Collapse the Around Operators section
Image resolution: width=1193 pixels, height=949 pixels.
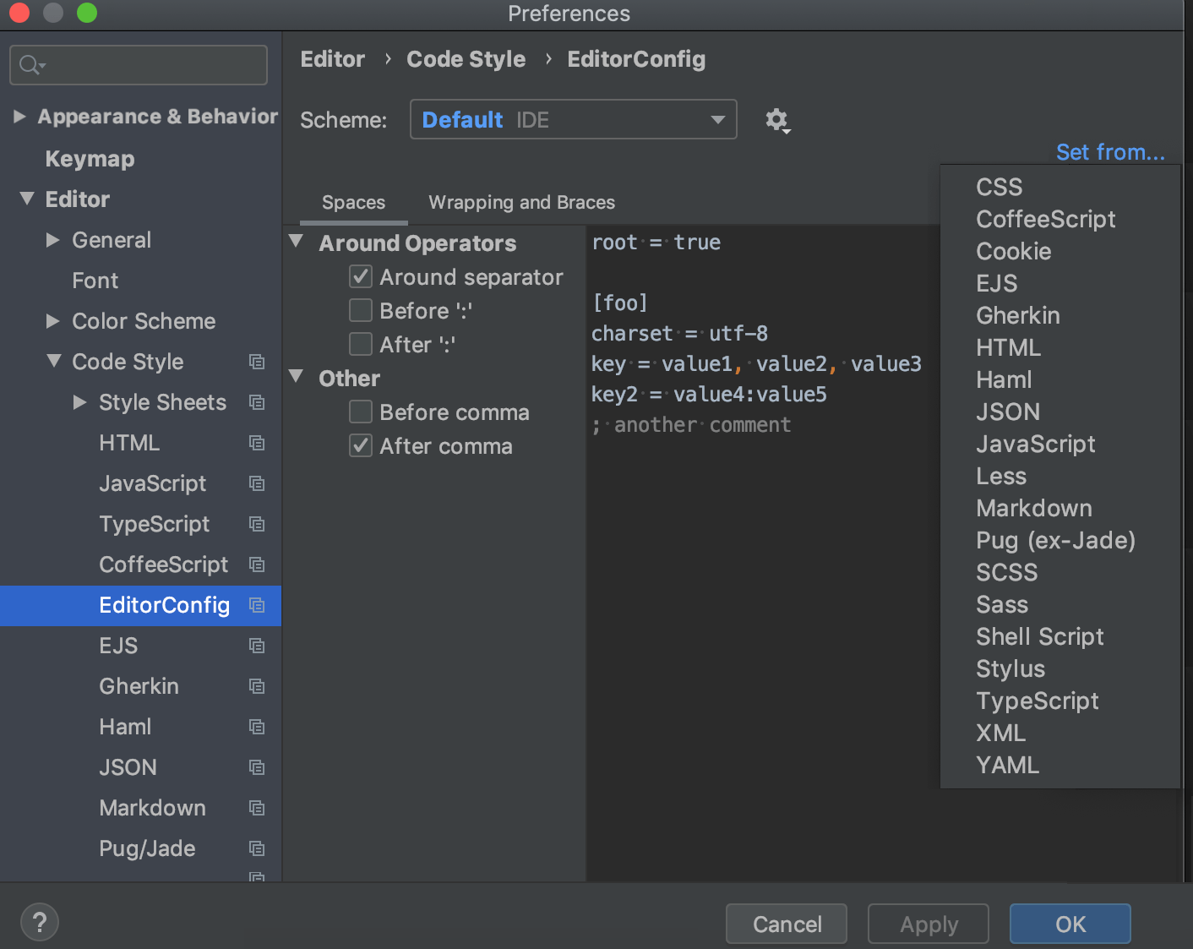297,241
